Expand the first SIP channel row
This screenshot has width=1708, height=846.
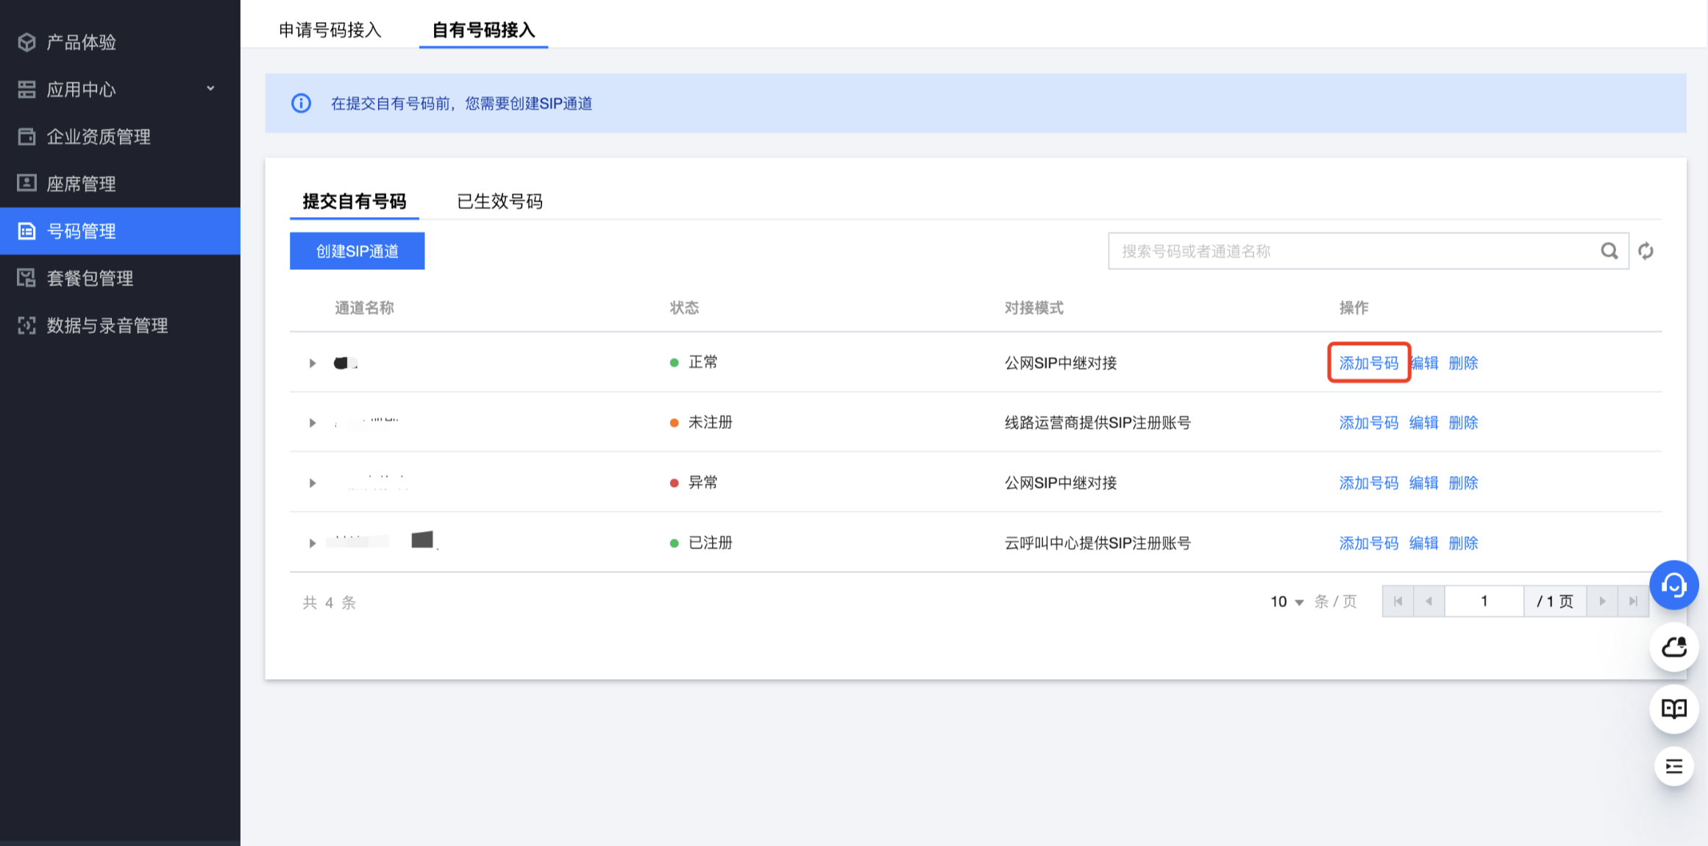pyautogui.click(x=313, y=363)
